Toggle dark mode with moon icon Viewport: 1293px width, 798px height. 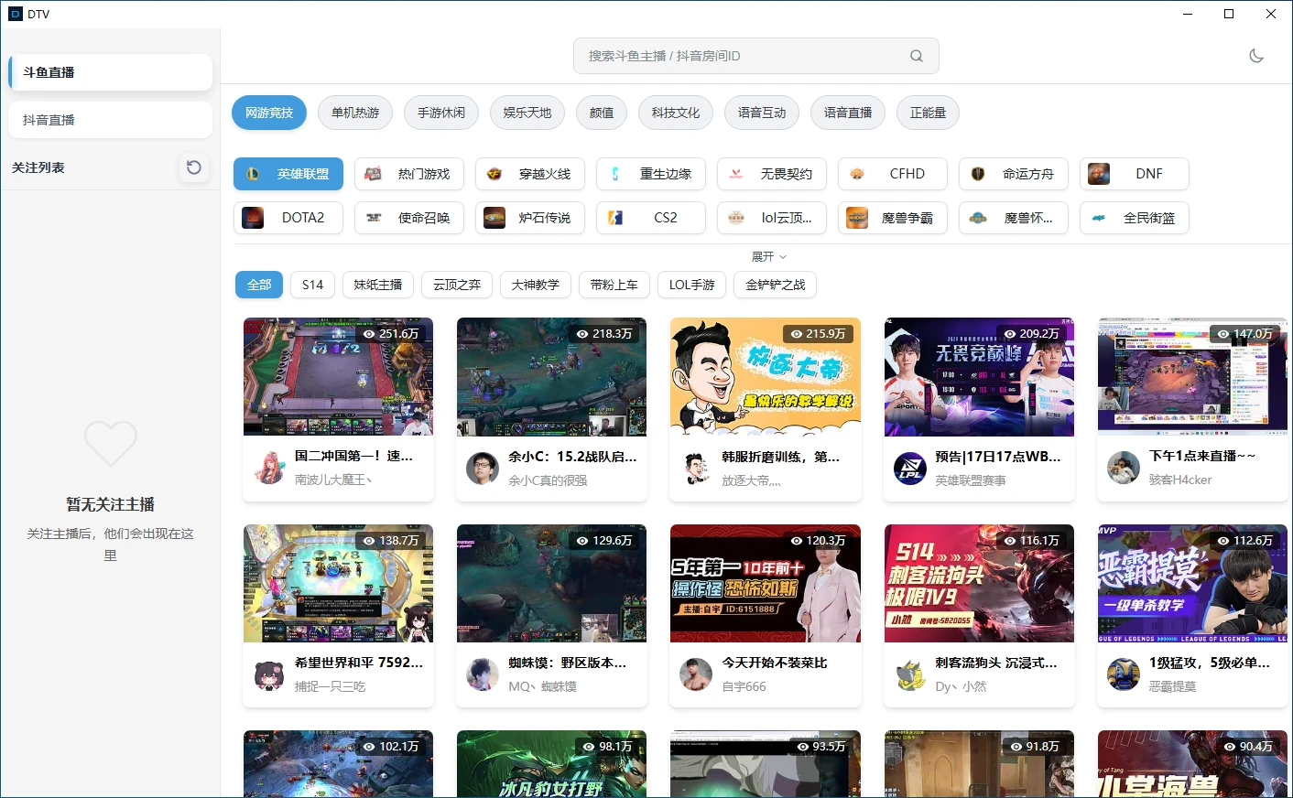click(1256, 56)
